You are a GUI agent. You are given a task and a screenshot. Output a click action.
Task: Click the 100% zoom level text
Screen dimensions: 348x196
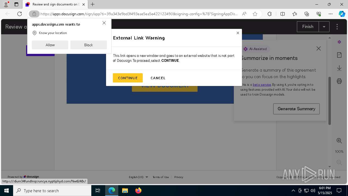pyautogui.click(x=339, y=152)
